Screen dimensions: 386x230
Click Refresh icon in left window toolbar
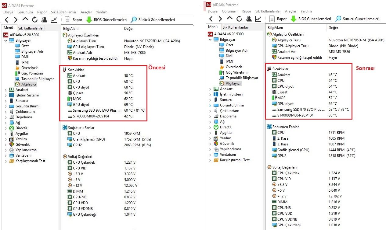[34, 20]
